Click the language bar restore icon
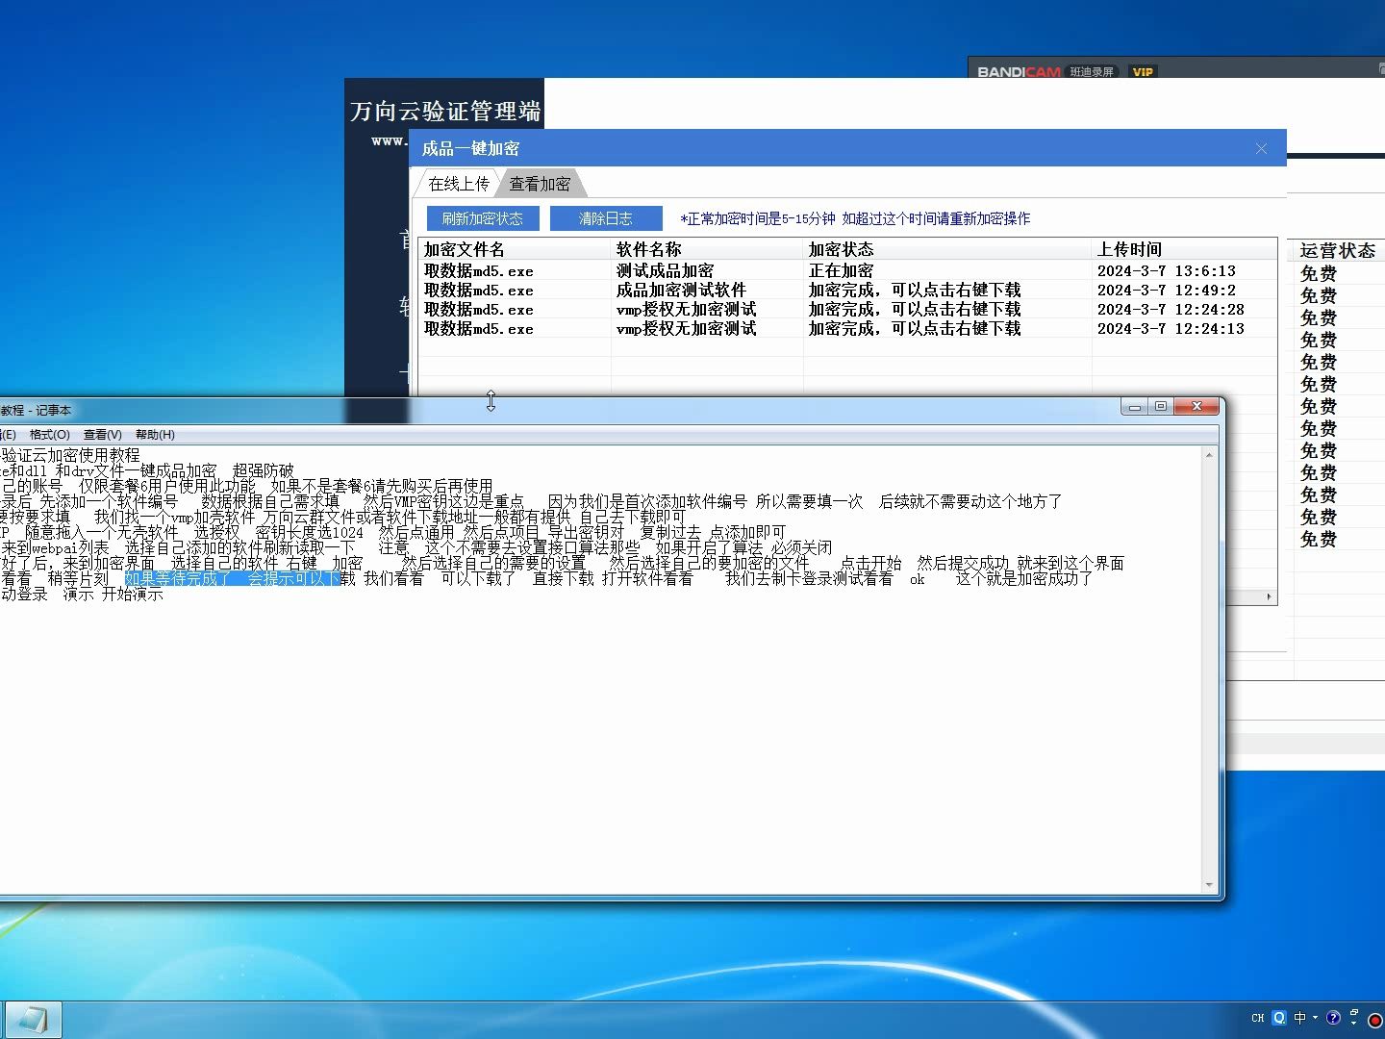1385x1039 pixels. pyautogui.click(x=1354, y=1012)
